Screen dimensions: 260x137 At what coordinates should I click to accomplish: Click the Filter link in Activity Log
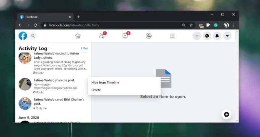(x=84, y=48)
